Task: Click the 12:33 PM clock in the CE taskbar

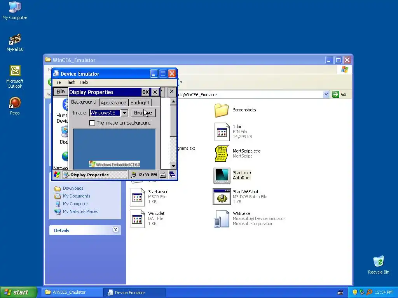Action: coord(147,175)
